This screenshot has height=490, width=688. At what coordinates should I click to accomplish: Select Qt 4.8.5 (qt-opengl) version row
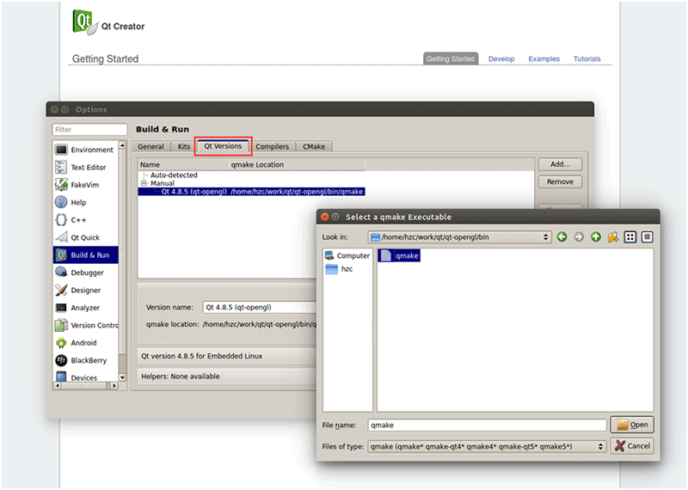pos(251,192)
